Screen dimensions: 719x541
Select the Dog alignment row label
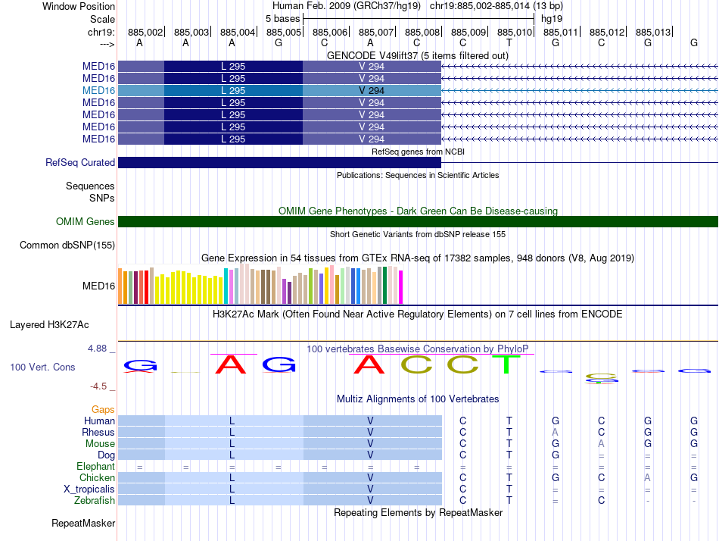click(x=106, y=455)
